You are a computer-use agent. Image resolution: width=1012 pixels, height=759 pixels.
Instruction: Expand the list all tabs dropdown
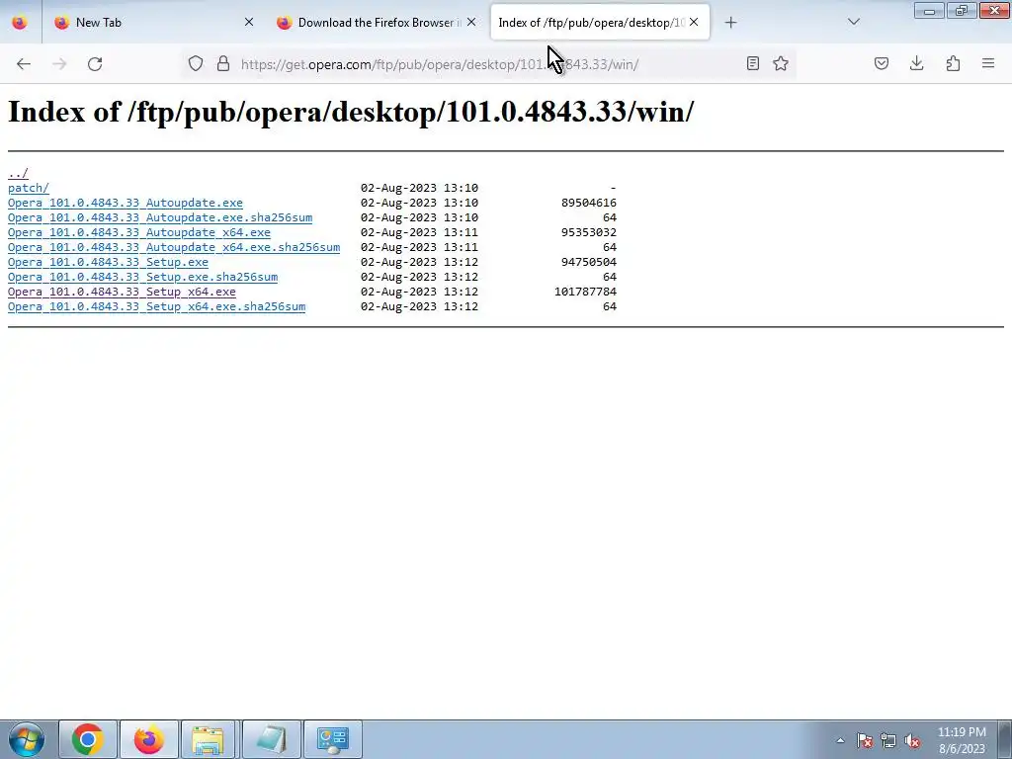tap(853, 22)
